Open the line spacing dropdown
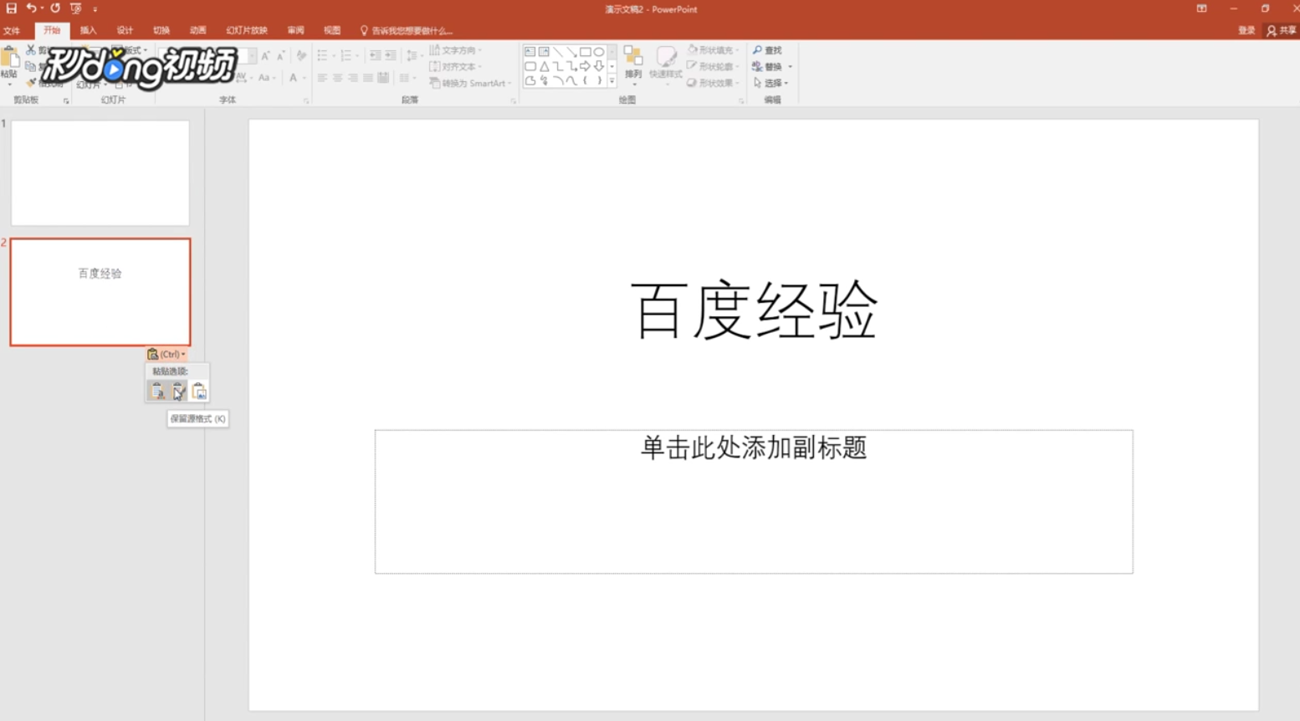The image size is (1300, 721). click(x=414, y=55)
